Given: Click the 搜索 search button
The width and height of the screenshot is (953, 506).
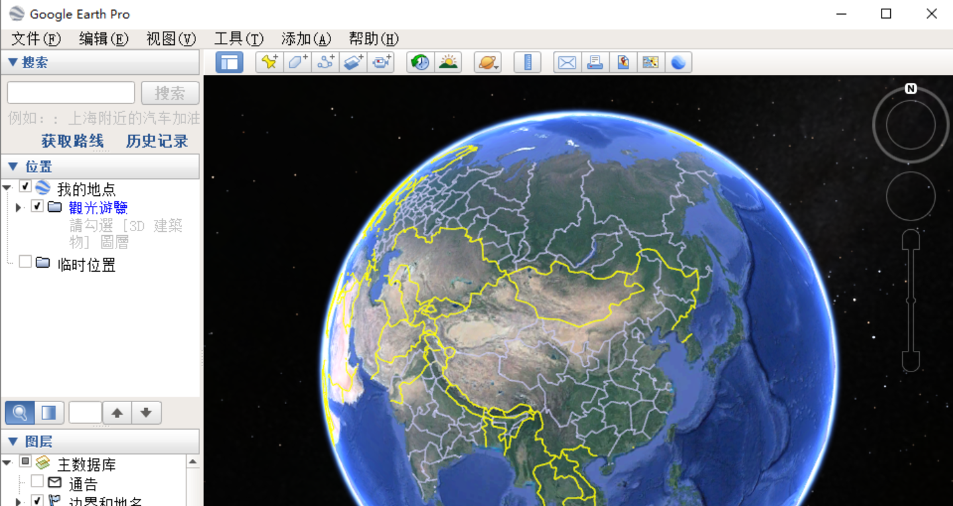Looking at the screenshot, I should [170, 93].
